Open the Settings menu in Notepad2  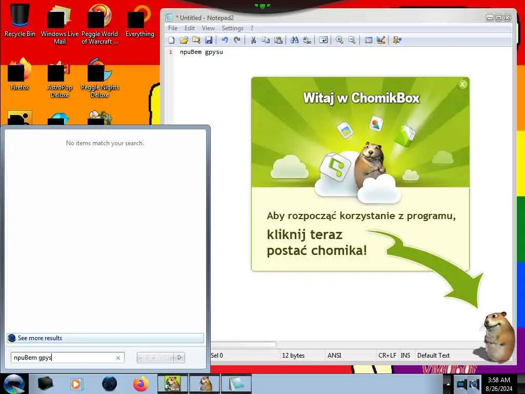[x=232, y=28]
